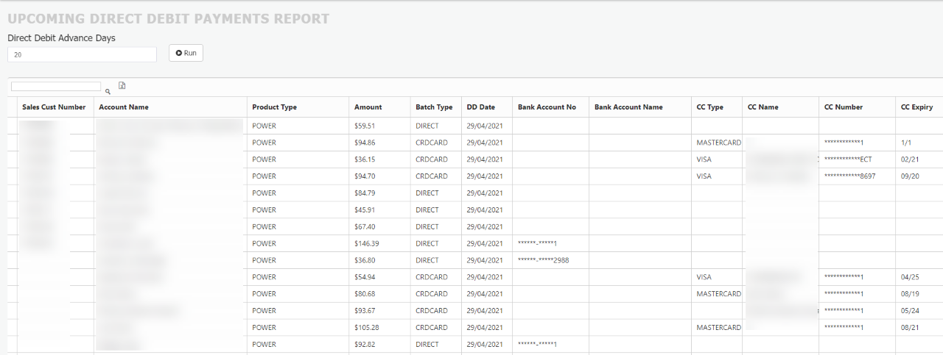Sort by the CC Number column header
The image size is (943, 355).
[844, 107]
